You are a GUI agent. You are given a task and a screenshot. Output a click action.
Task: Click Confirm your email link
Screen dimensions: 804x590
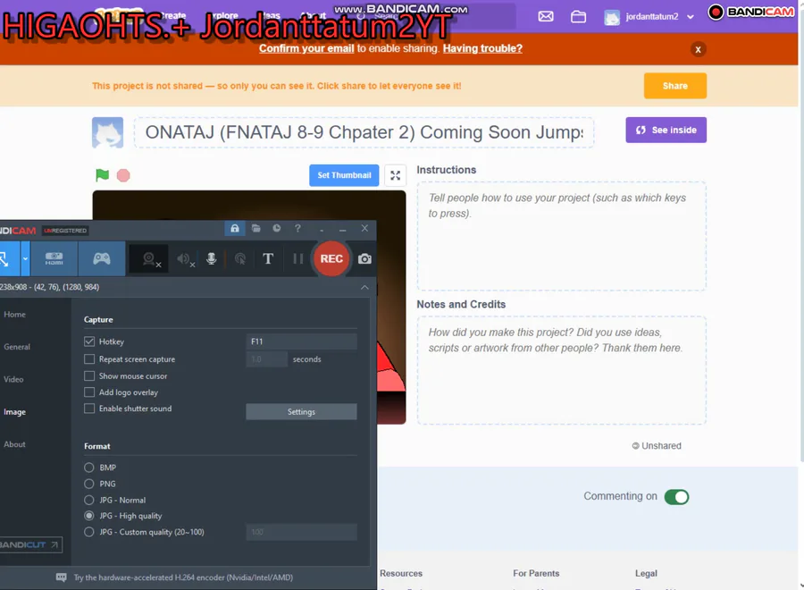pyautogui.click(x=306, y=49)
